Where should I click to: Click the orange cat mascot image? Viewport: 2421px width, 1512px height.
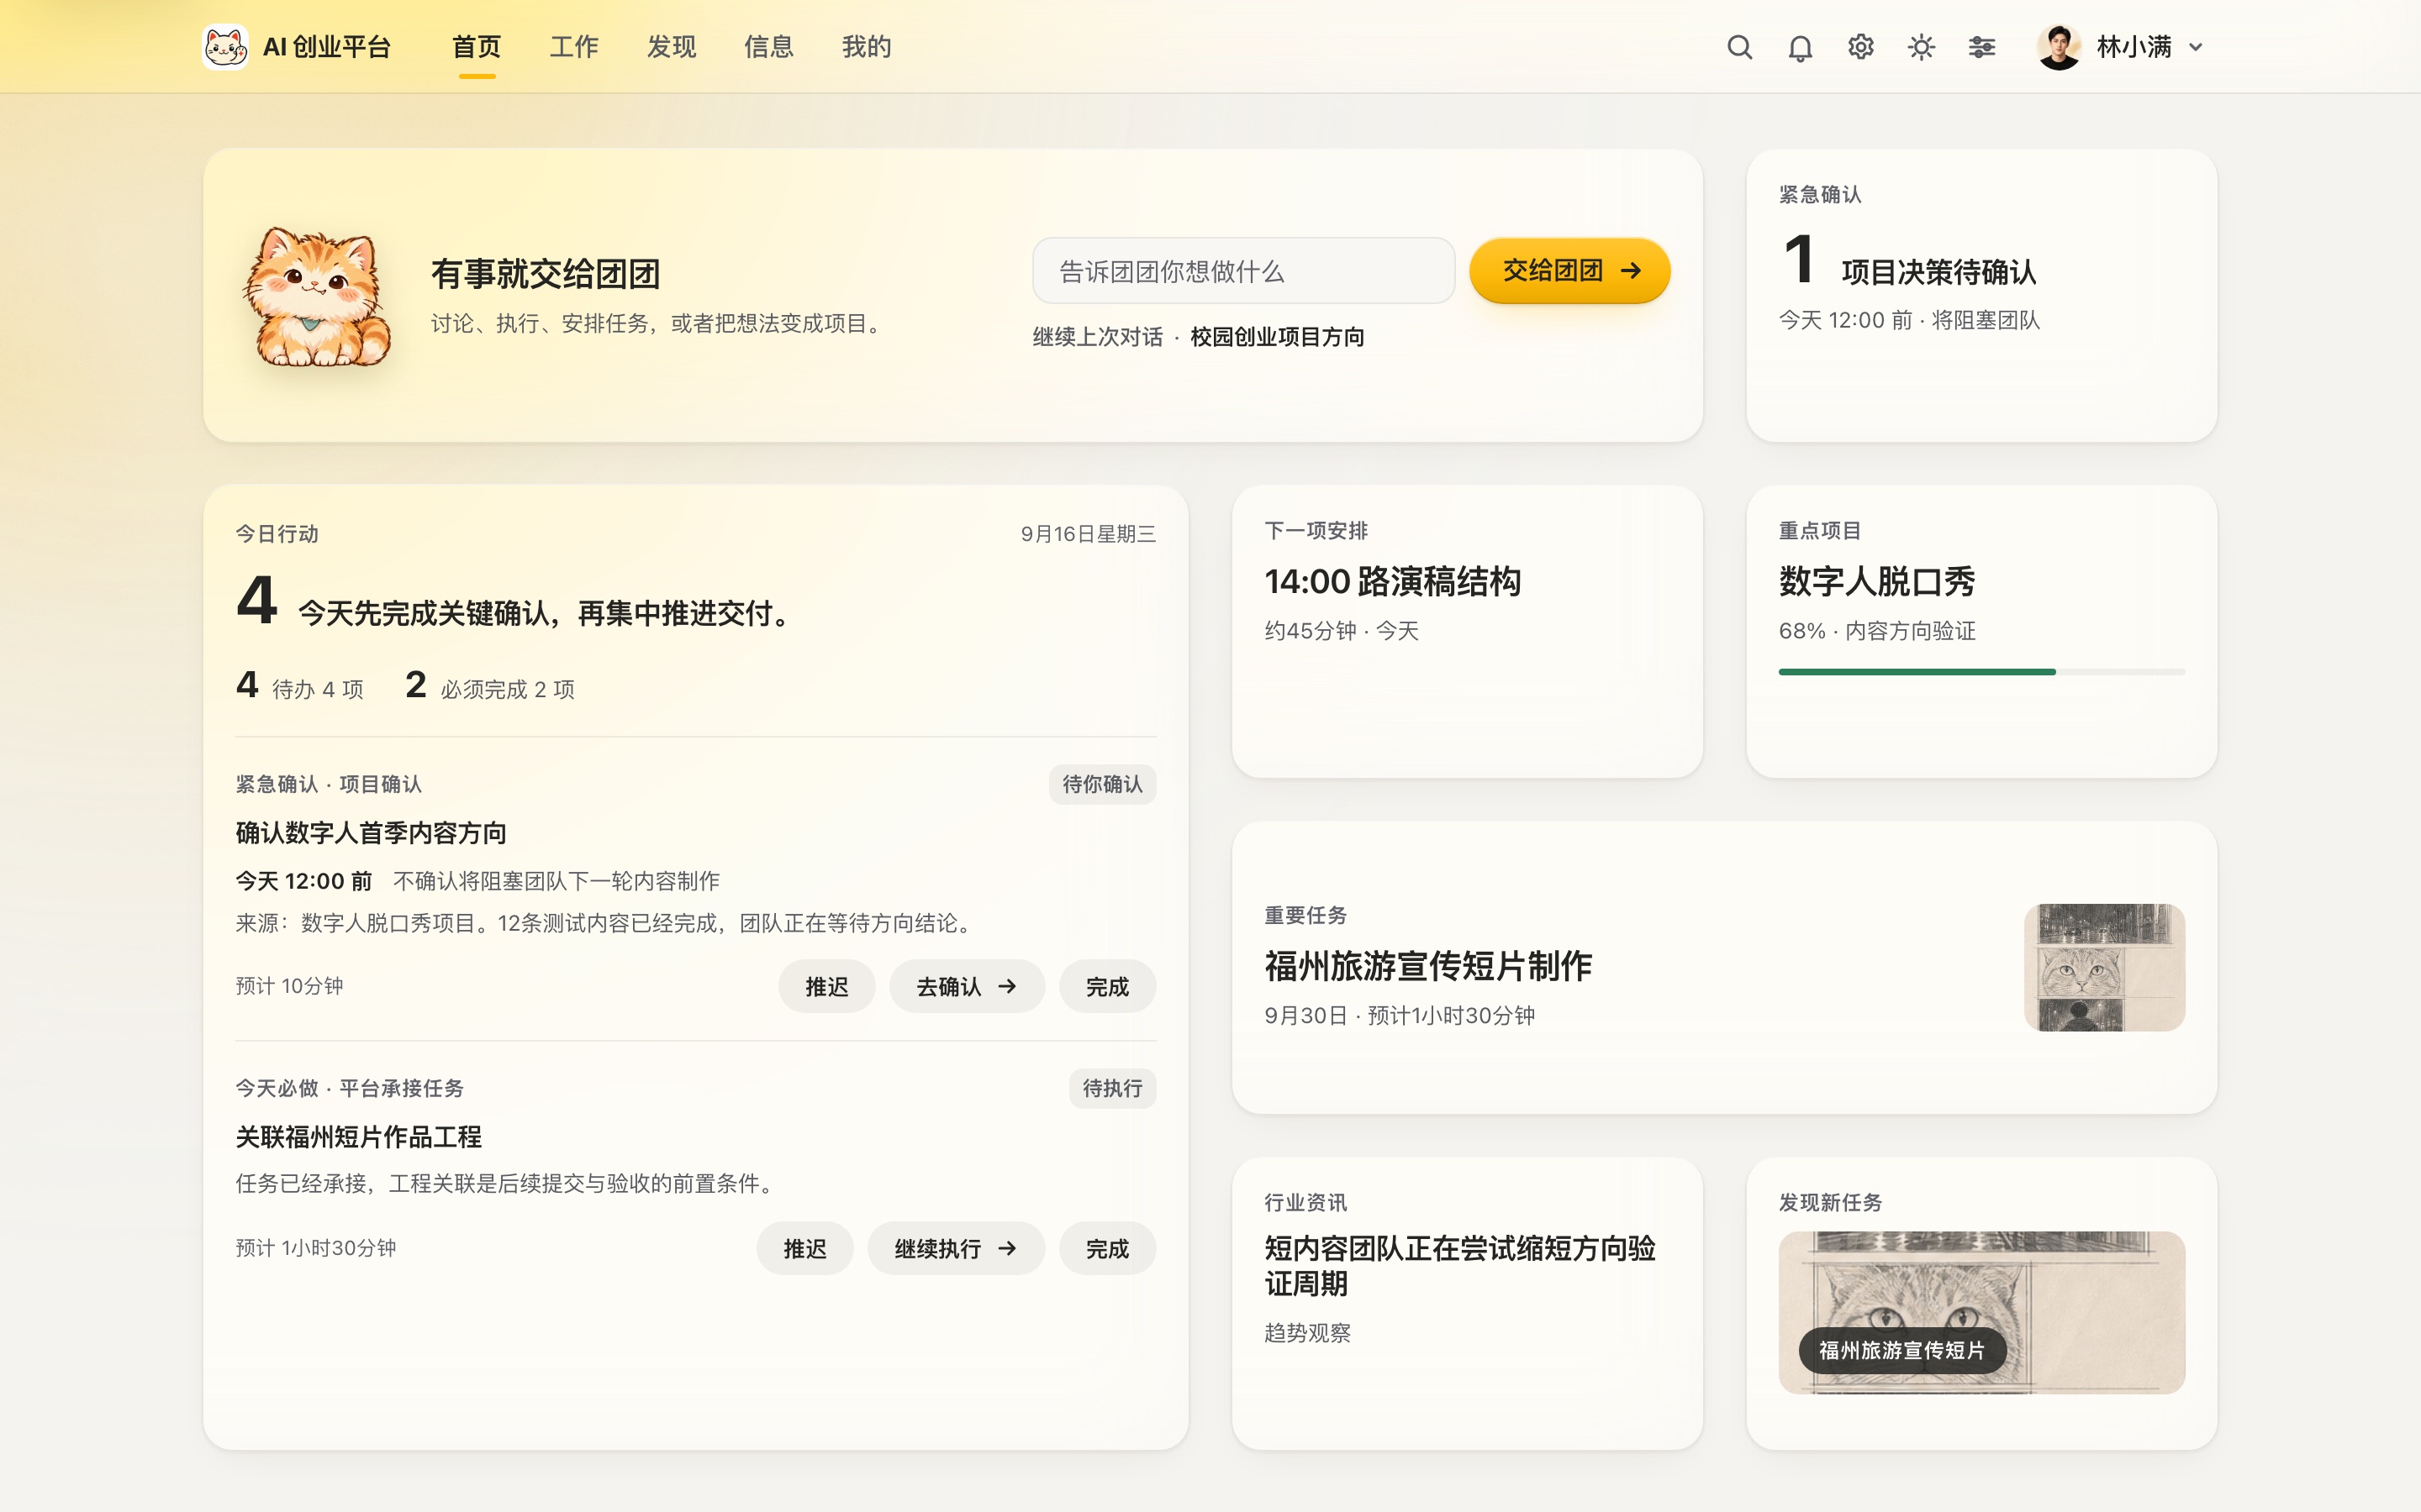[x=318, y=296]
